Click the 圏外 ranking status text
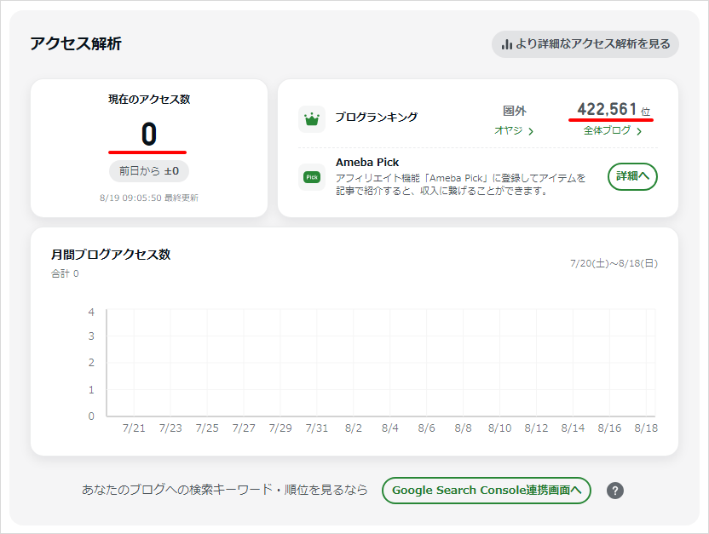 point(514,111)
